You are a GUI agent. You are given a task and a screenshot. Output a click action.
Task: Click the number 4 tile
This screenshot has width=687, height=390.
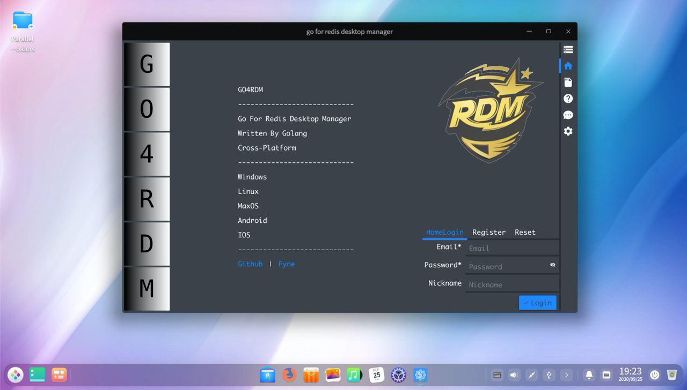pyautogui.click(x=147, y=154)
